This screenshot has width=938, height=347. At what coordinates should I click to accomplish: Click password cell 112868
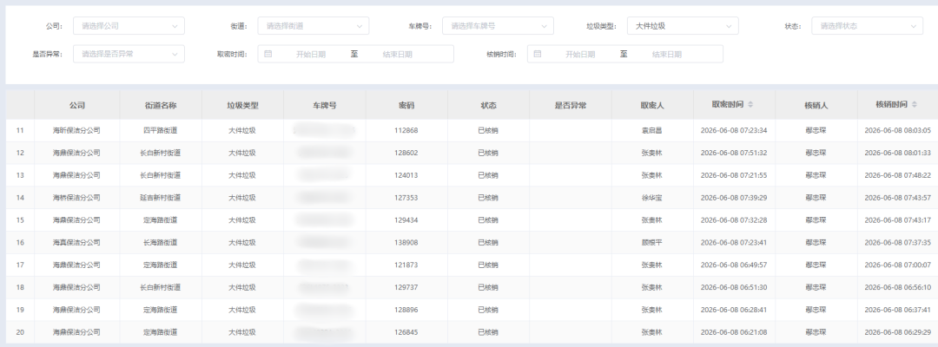click(x=406, y=130)
